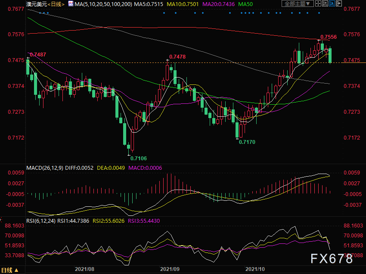Screen dimensions: 366x274
Task: Click the 0.7106 low price marker
Action: point(138,158)
